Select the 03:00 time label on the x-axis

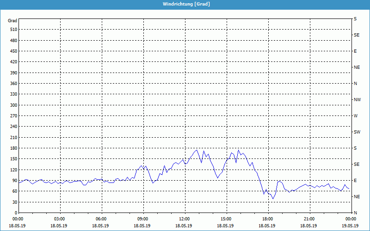(60, 219)
